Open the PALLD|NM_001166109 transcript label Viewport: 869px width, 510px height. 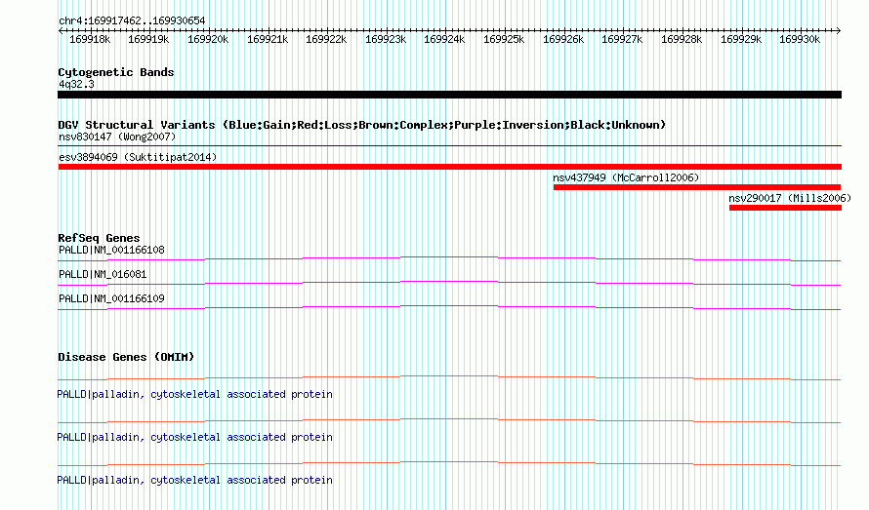(x=111, y=298)
